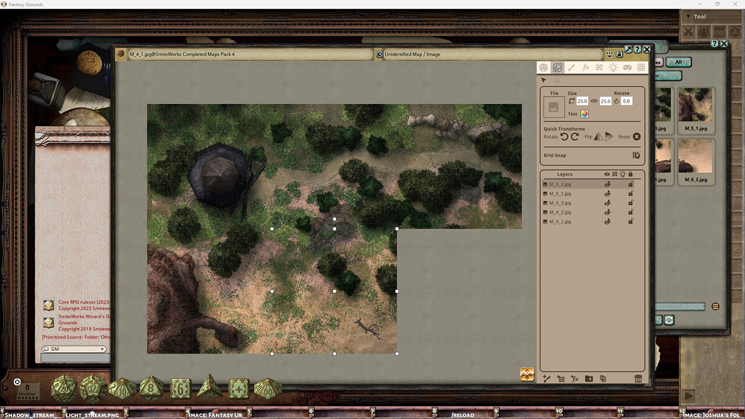
Task: Toggle visibility eye in Layers header
Action: (x=606, y=174)
